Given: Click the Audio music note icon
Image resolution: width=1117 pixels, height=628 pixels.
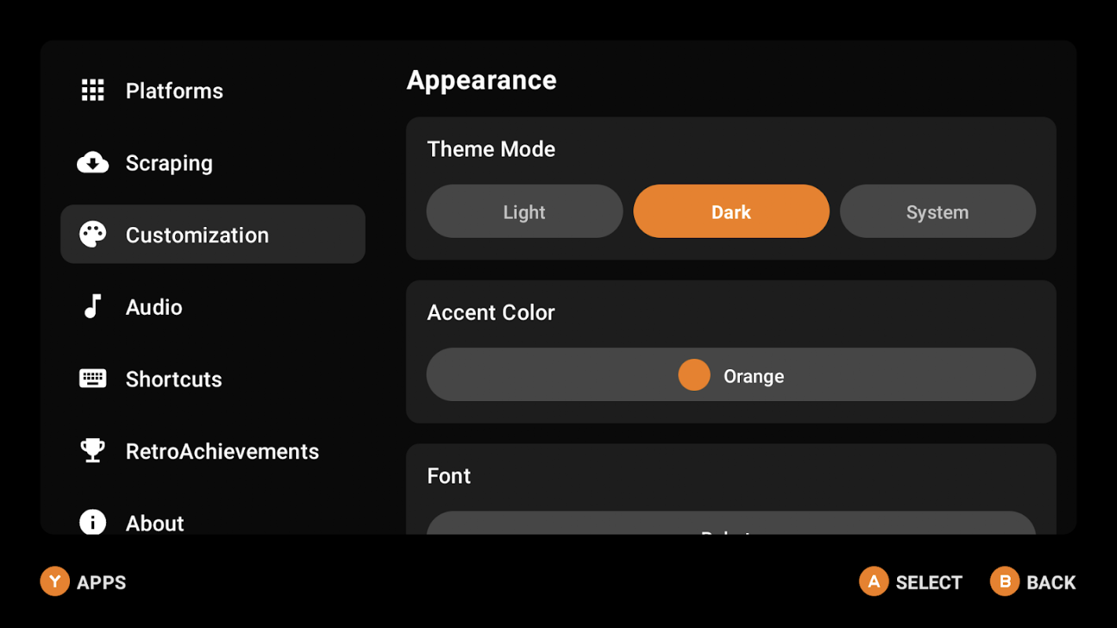Looking at the screenshot, I should 93,306.
